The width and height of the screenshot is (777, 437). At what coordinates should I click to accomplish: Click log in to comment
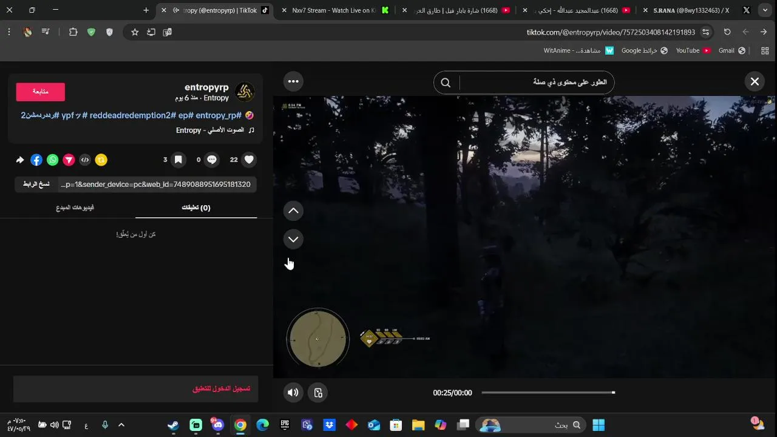point(221,388)
